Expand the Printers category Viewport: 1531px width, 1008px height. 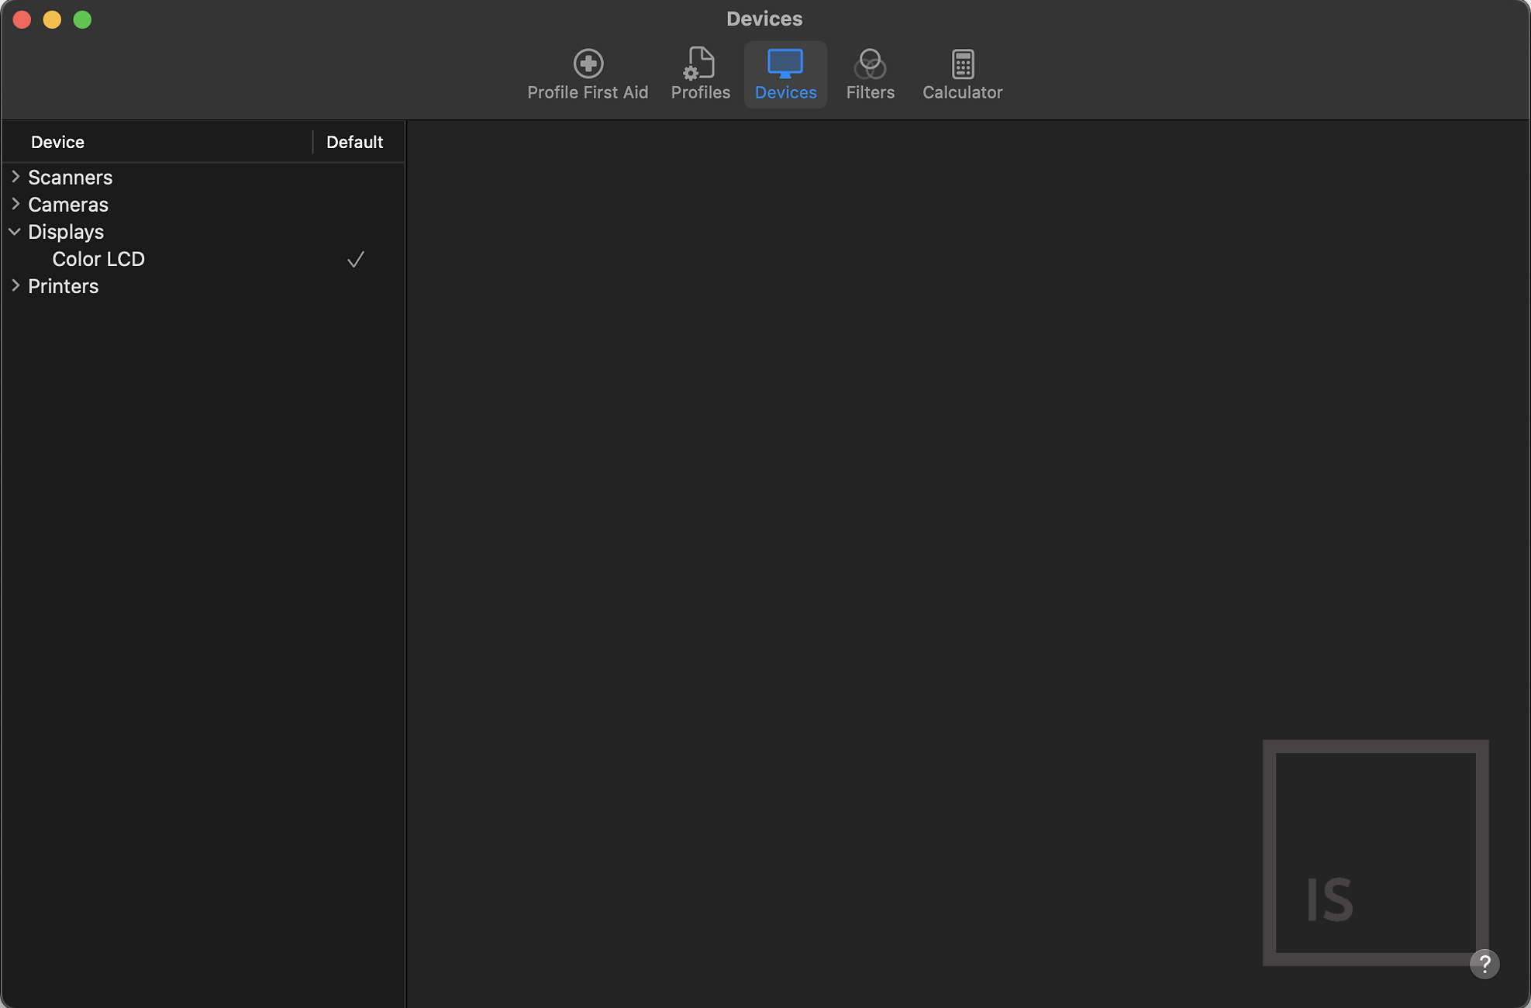16,285
